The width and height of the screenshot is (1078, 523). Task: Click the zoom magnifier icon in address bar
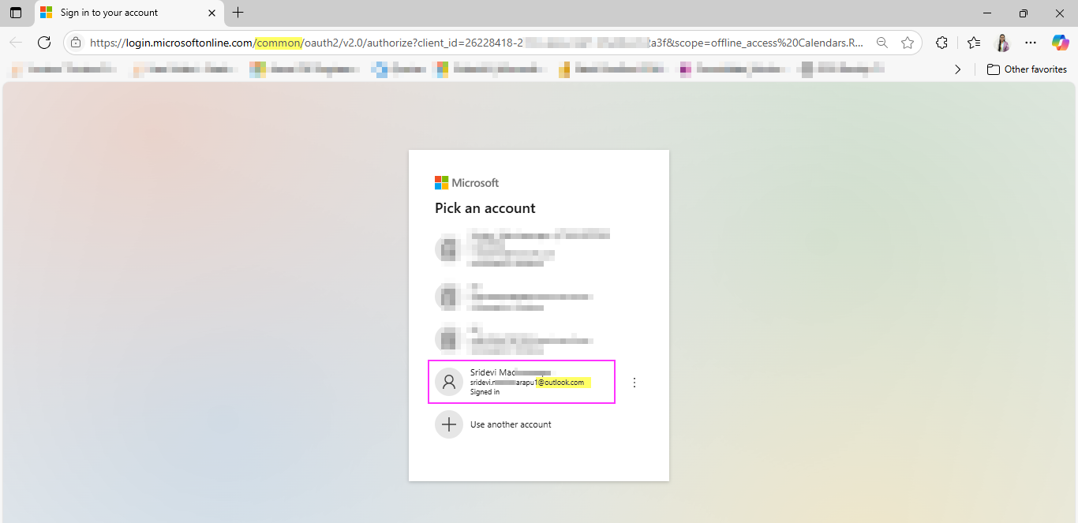[x=882, y=43]
